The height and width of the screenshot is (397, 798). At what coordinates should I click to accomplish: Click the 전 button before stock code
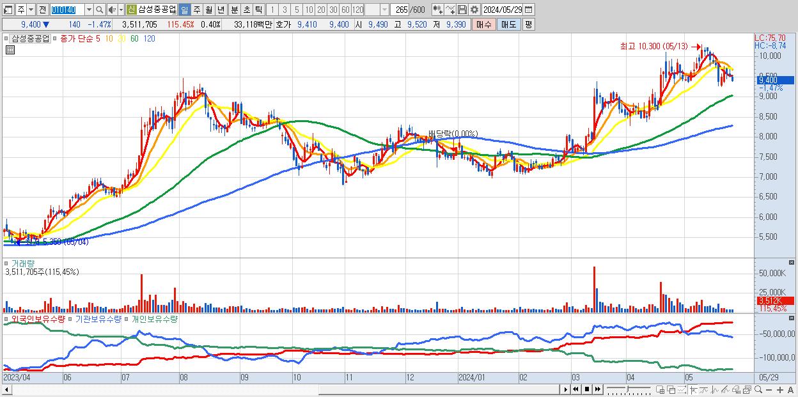pos(42,10)
